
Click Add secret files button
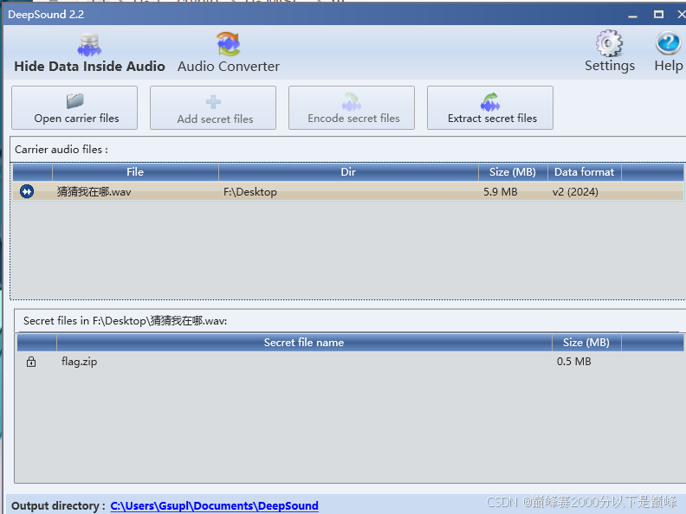[213, 107]
